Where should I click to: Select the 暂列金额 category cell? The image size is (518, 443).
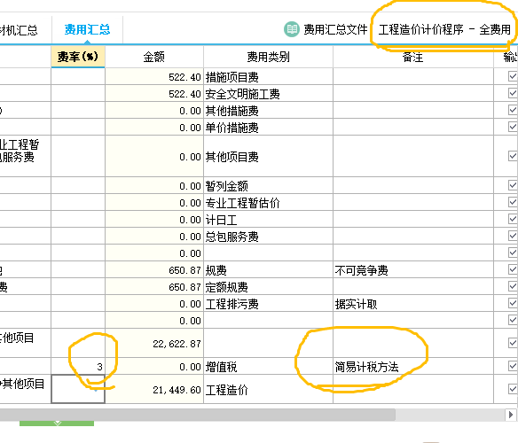(268, 186)
